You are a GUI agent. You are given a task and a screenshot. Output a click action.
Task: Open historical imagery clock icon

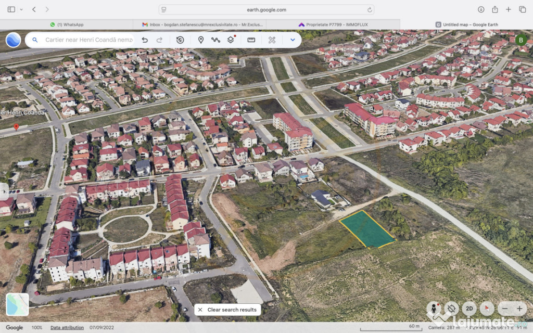[x=180, y=40]
